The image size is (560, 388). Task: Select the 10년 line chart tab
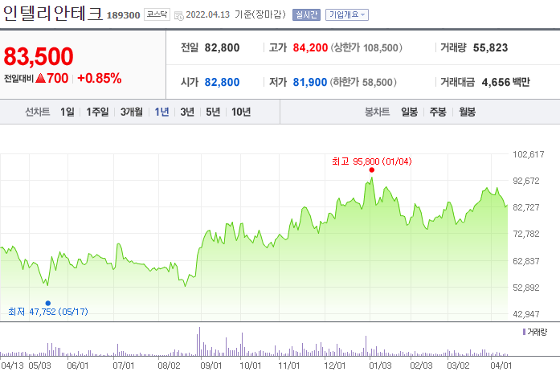click(241, 112)
